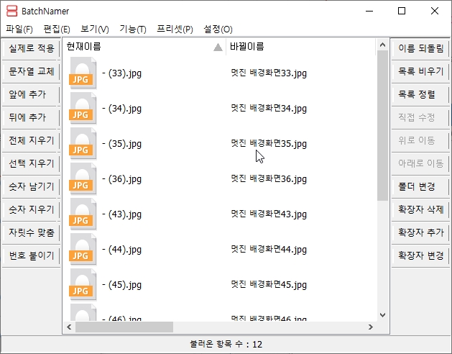Click new name 멋진 배경화면45.jpg

tap(269, 285)
